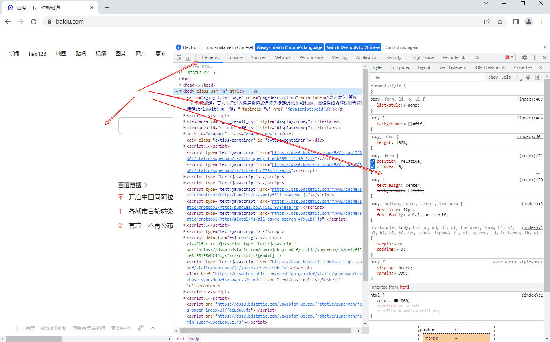Image resolution: width=550 pixels, height=342 pixels.
Task: Click the browser back arrow
Action: point(8,22)
